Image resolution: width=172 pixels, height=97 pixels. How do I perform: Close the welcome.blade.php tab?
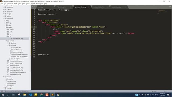(107, 7)
